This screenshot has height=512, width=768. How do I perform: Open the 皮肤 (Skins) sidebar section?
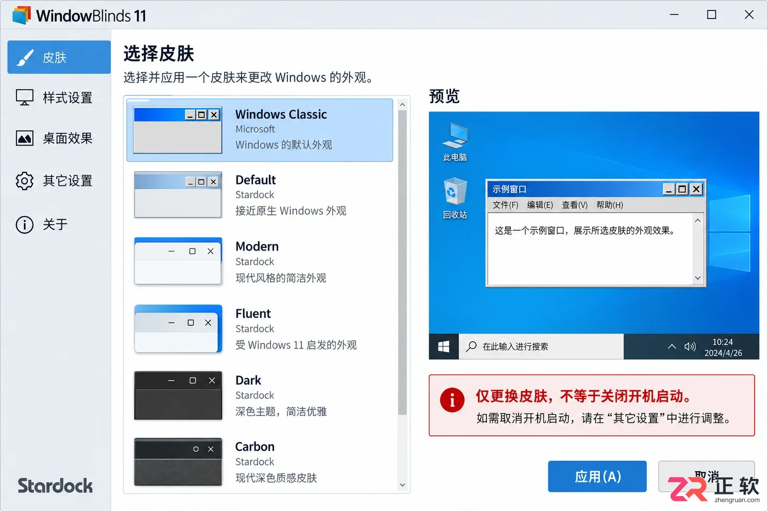[59, 57]
